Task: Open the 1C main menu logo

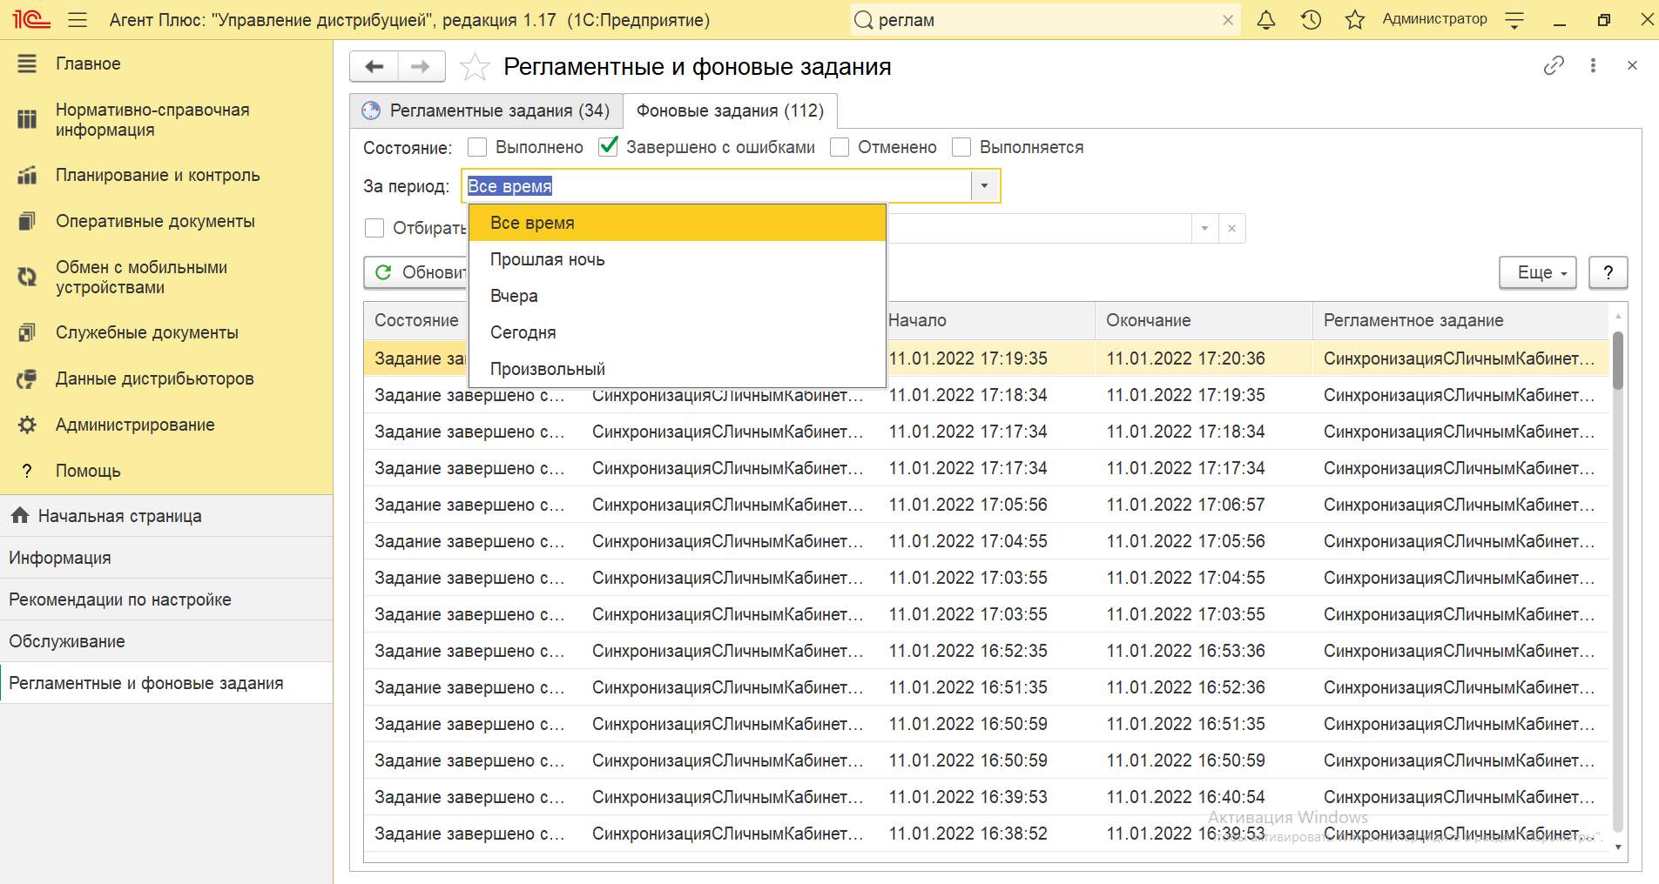Action: (31, 19)
